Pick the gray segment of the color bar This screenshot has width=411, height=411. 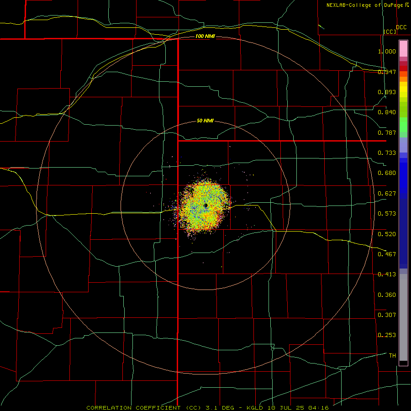[x=403, y=317]
